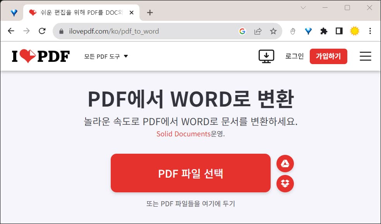Screen dimensions: 381x224
Task: Open the sidebar panel icon
Action: tap(339, 31)
